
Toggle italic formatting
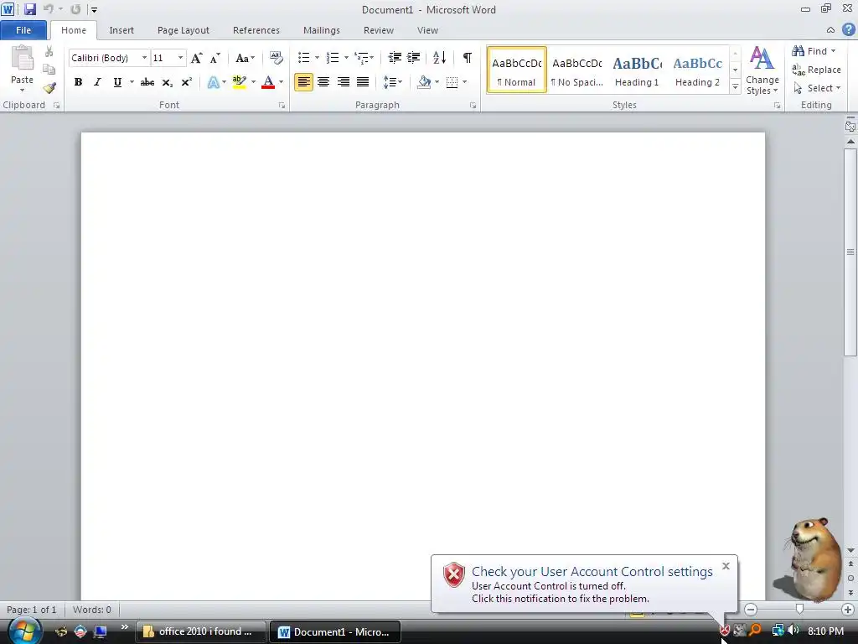97,82
